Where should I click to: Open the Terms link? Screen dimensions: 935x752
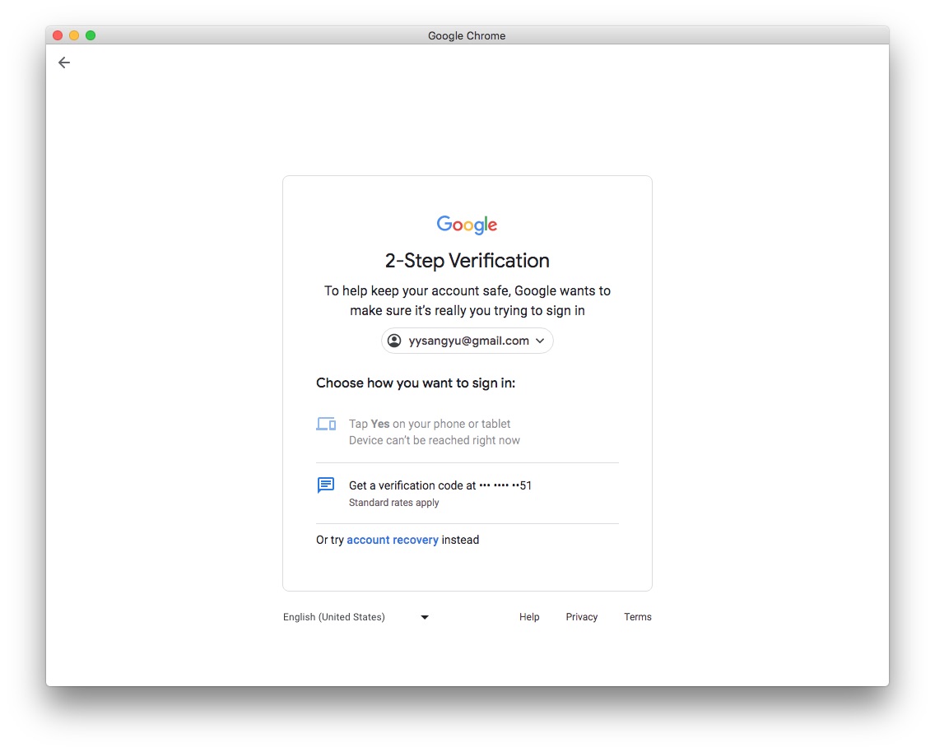point(637,617)
